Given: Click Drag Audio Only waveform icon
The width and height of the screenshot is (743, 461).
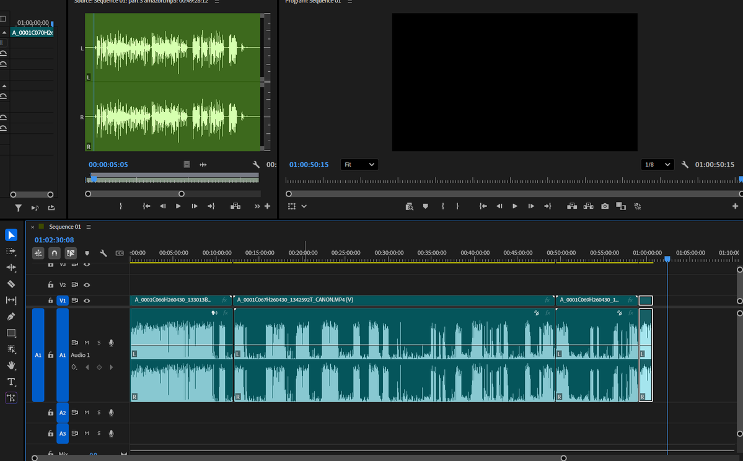Looking at the screenshot, I should point(203,164).
